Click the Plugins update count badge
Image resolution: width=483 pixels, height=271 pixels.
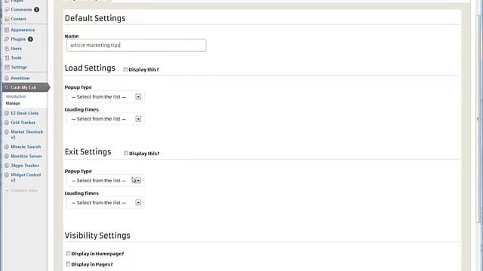30,39
